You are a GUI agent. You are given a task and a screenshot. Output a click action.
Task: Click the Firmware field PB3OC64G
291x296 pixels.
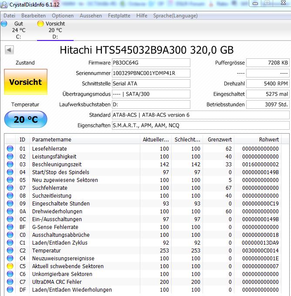coord(151,63)
